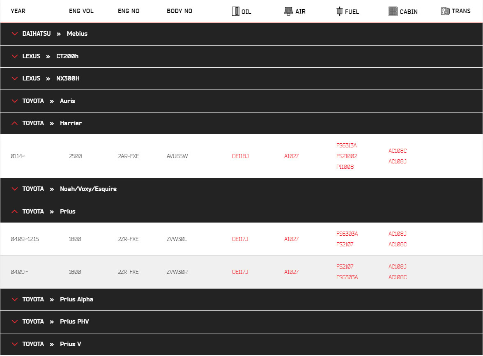Screen dimensions: 483x356
Task: Click the oil filter icon in header
Action: coord(235,11)
